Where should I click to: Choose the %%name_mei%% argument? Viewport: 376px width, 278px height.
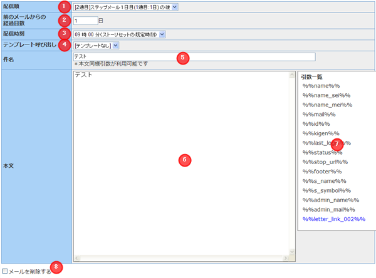[x=326, y=105]
